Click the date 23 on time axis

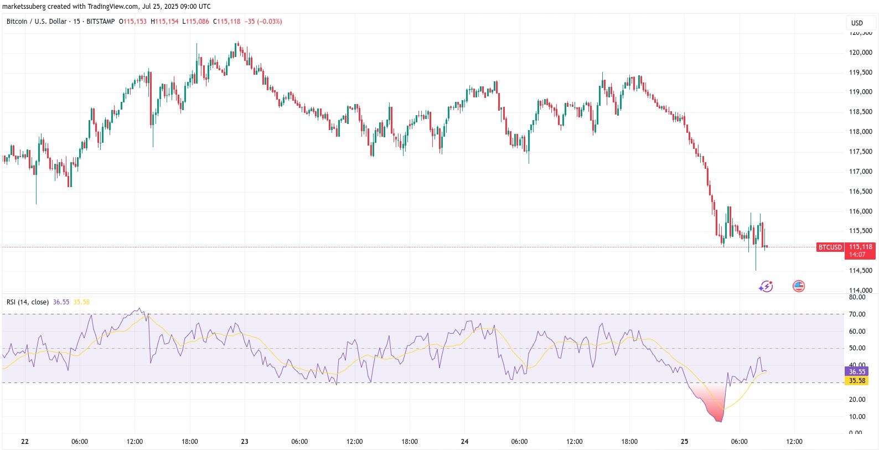[245, 441]
